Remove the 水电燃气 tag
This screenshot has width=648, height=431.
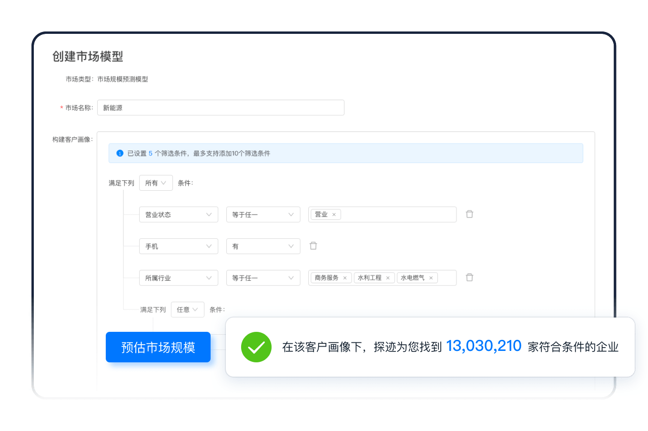click(431, 278)
